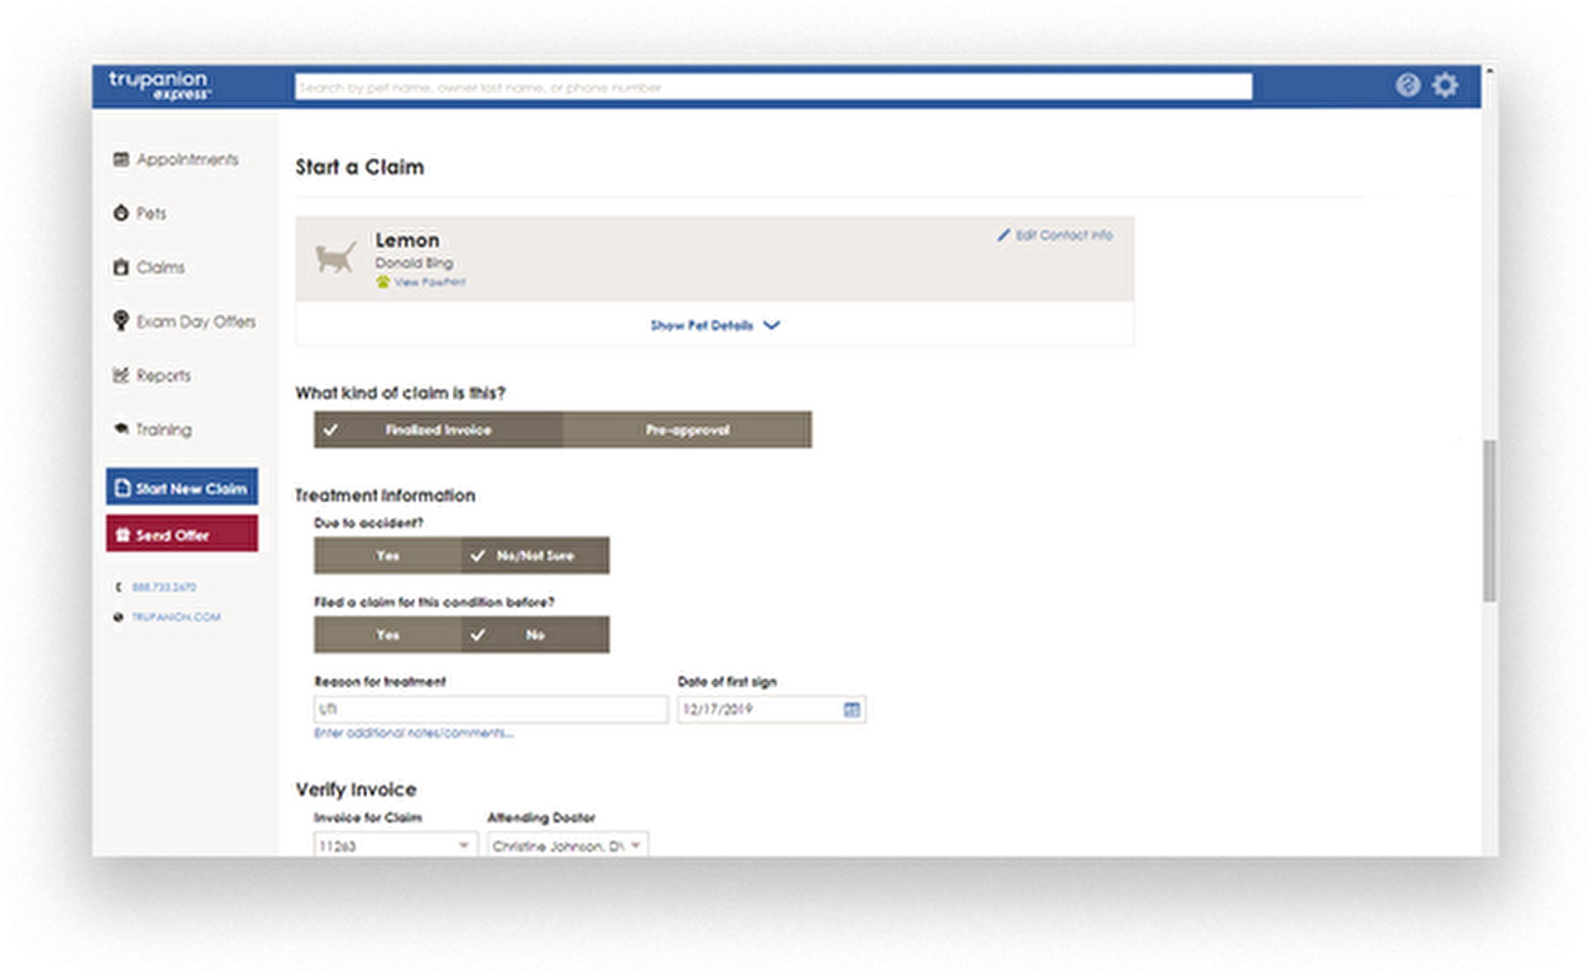Click the trupanion express logo
Image resolution: width=1591 pixels, height=976 pixels.
[159, 85]
